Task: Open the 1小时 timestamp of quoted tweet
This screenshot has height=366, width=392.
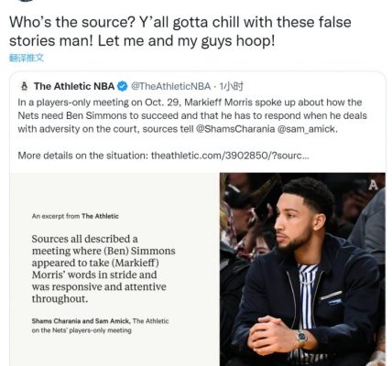Action: coord(232,87)
